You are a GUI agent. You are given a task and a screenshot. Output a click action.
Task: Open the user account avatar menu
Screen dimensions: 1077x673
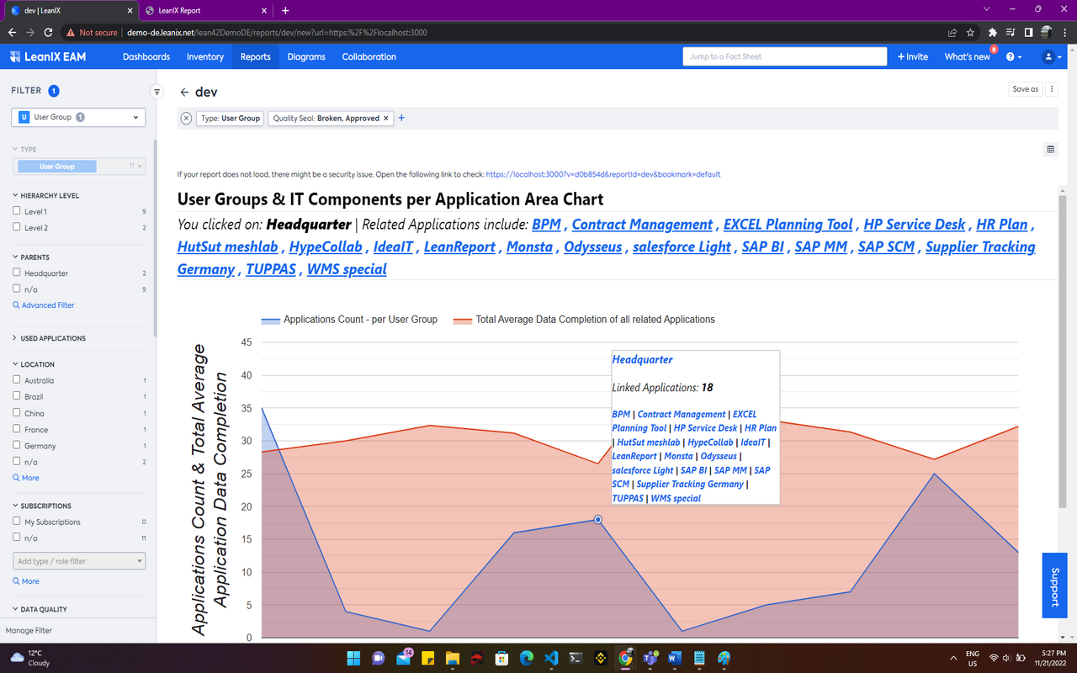click(1052, 56)
